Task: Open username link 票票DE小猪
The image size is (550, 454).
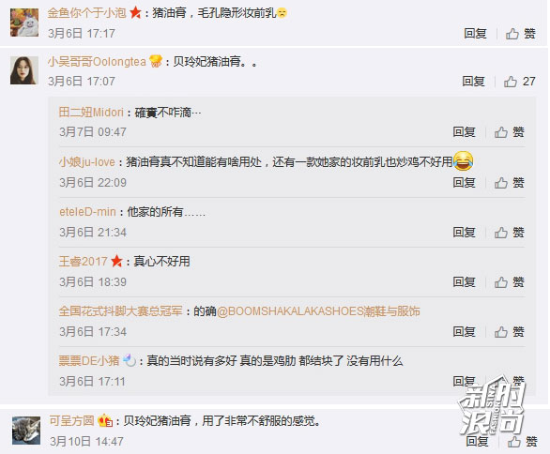Action: [89, 361]
